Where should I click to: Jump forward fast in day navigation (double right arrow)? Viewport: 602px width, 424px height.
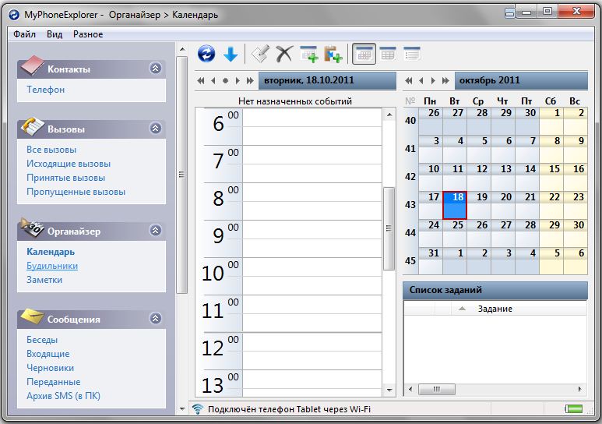click(x=250, y=81)
